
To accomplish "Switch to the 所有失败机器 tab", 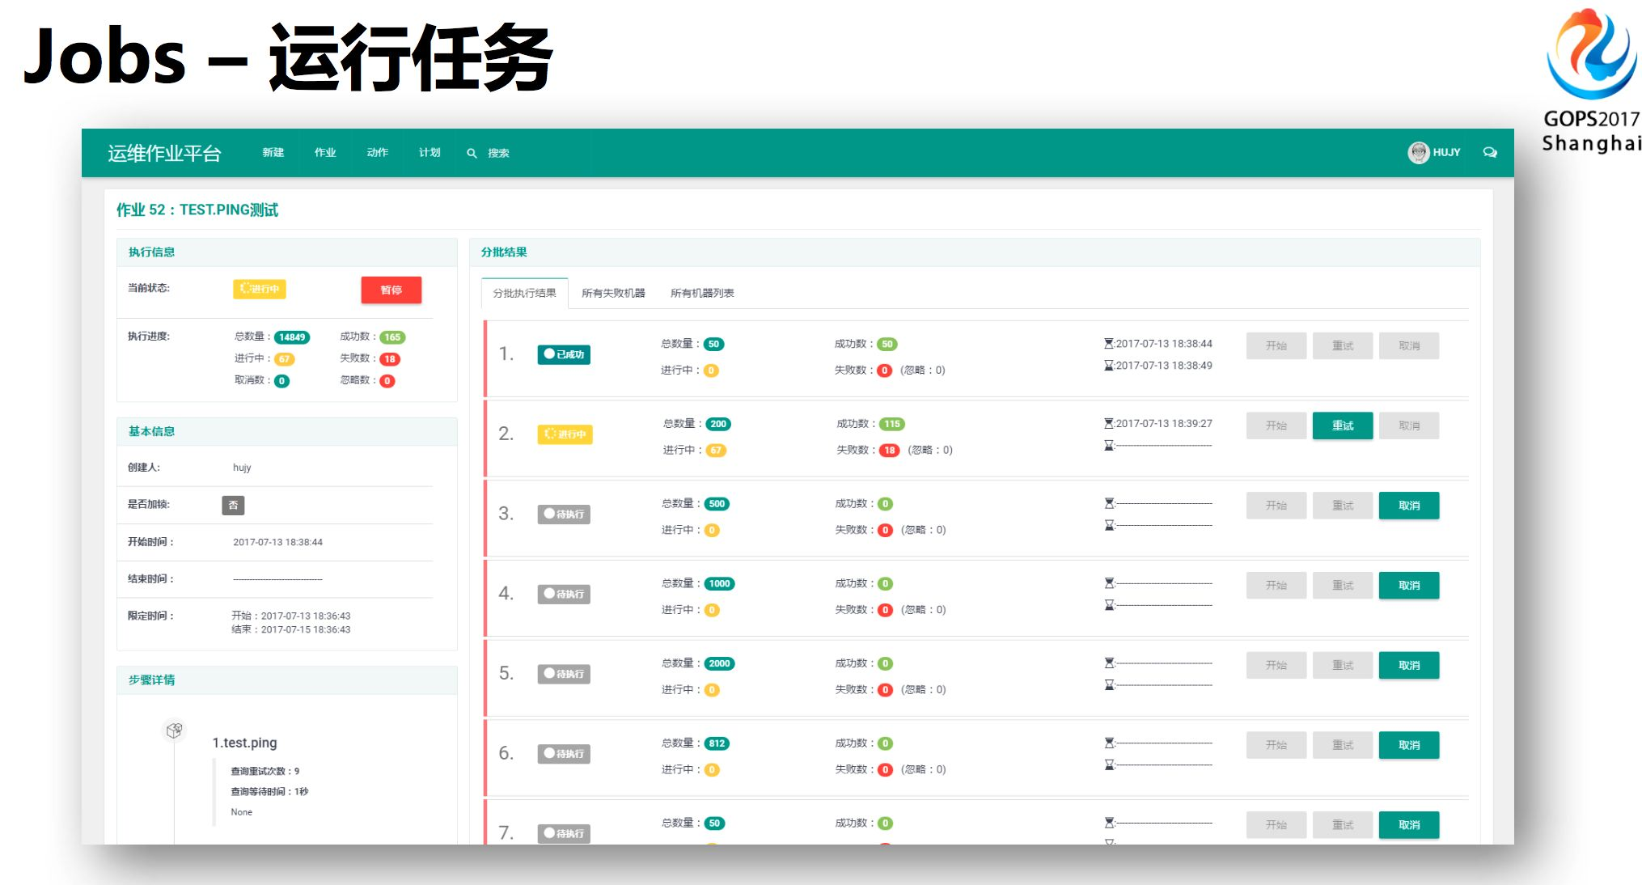I will tap(613, 293).
